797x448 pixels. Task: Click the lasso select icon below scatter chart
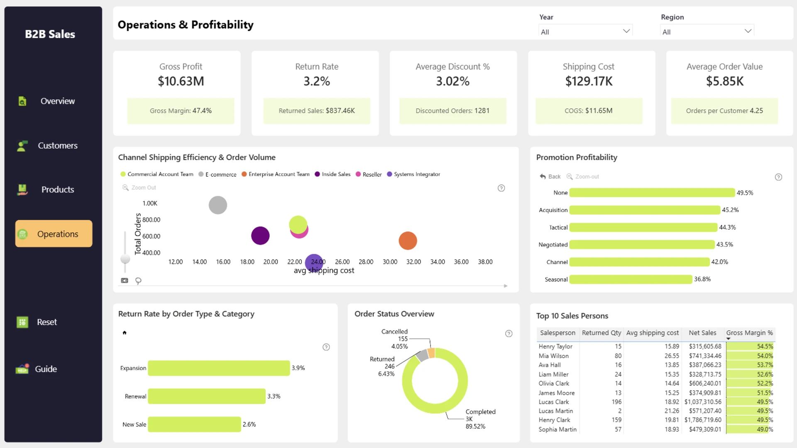(138, 281)
